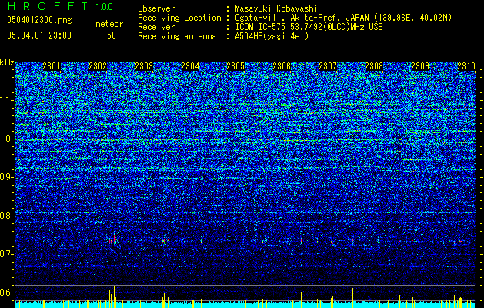Click the kHz axis unit label
This screenshot has width=484, height=308.
click(7, 62)
